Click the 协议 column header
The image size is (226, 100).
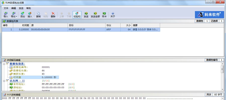point(113,25)
